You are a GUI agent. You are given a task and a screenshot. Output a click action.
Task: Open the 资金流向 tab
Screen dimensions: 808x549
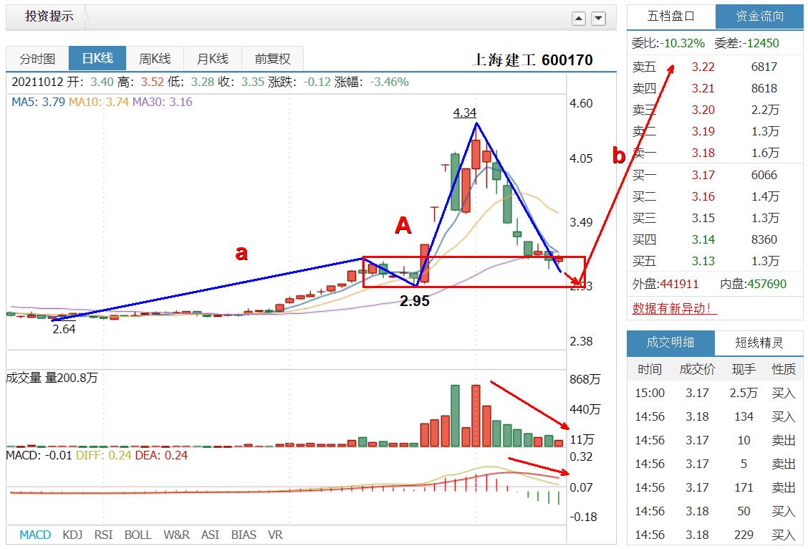point(759,16)
